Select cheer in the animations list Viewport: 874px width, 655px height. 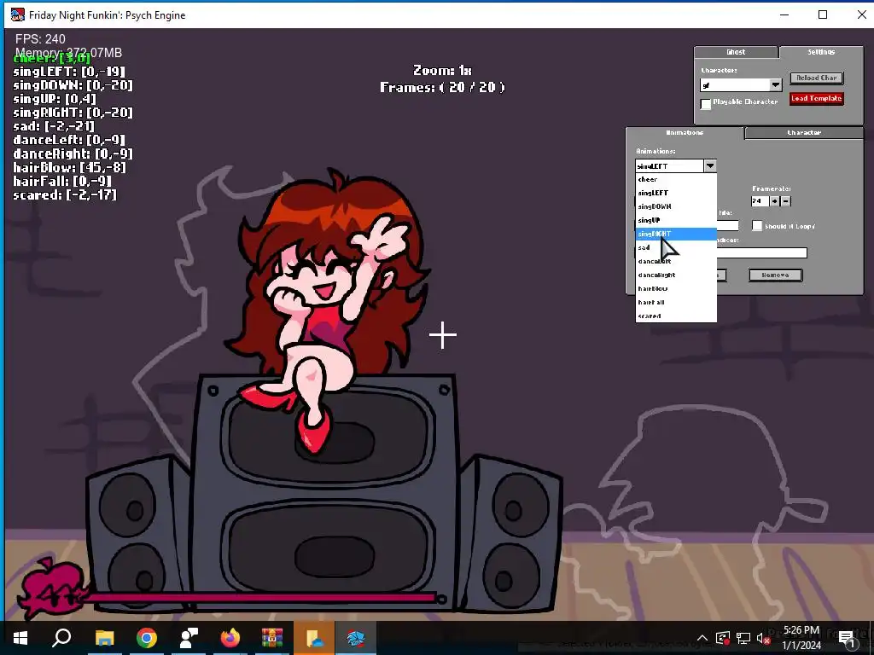(x=676, y=179)
